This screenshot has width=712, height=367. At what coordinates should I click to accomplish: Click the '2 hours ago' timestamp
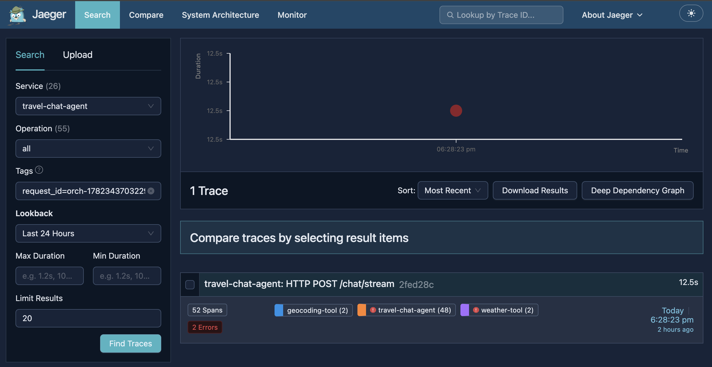tap(676, 329)
